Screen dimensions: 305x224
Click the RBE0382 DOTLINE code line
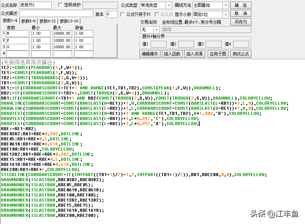tap(42, 134)
